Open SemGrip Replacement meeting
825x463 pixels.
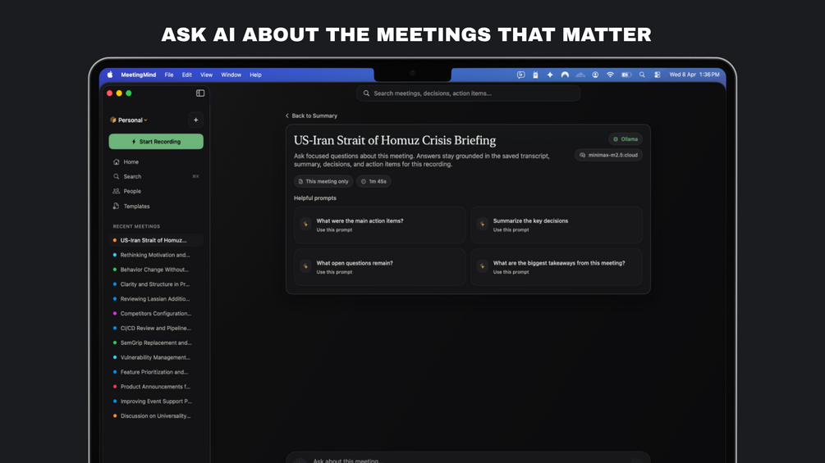156,343
